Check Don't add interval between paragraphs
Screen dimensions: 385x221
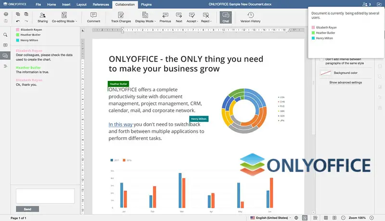(x=321, y=59)
